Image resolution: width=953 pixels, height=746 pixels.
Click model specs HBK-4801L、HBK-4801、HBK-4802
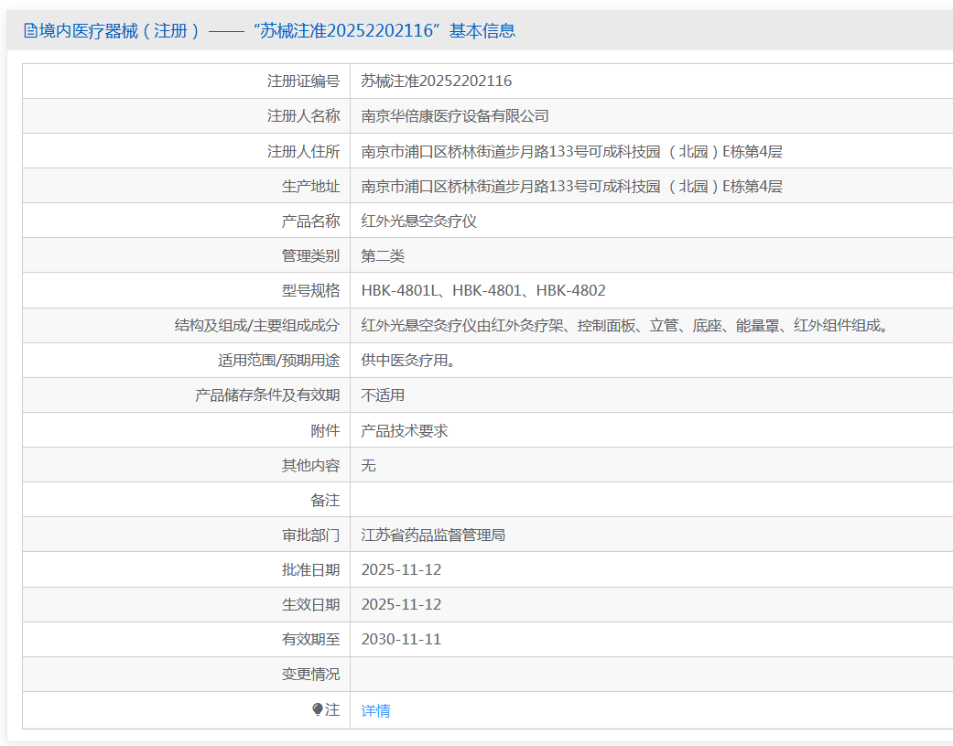click(x=483, y=290)
